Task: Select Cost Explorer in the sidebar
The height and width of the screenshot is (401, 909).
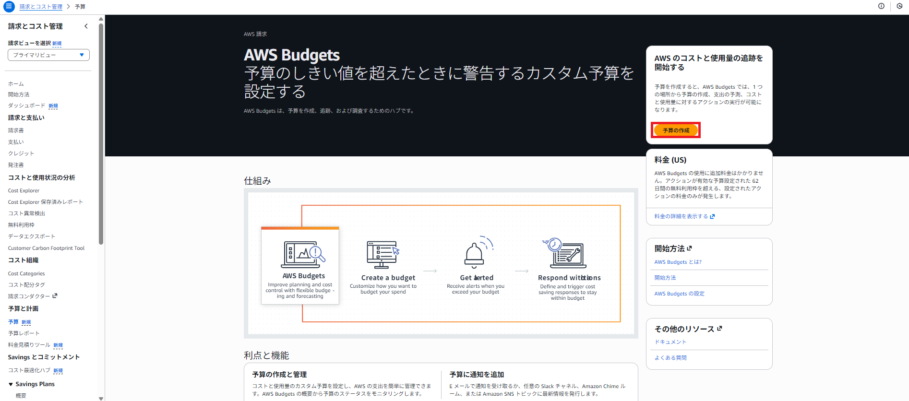Action: coord(24,190)
